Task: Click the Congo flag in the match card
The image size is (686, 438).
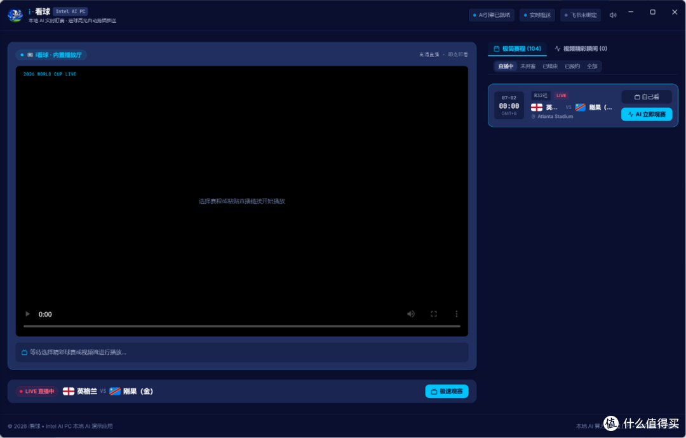Action: (x=580, y=107)
